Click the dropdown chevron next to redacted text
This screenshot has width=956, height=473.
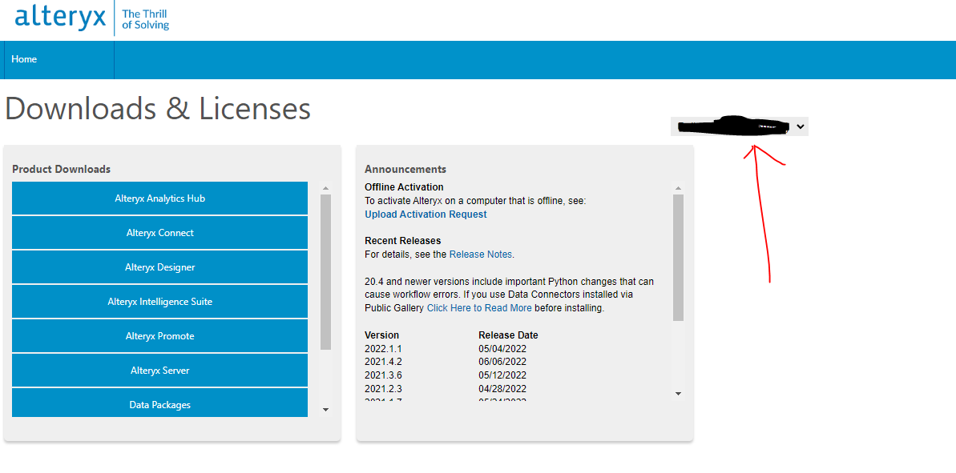(800, 126)
